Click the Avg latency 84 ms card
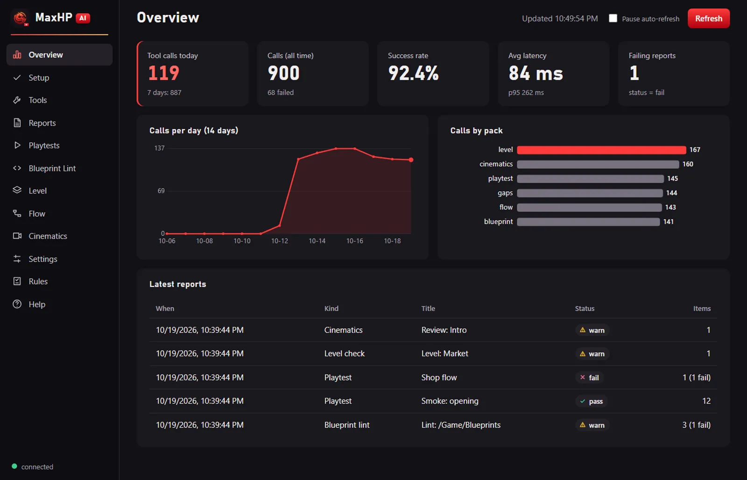Screen dimensions: 747x480 tap(554, 73)
